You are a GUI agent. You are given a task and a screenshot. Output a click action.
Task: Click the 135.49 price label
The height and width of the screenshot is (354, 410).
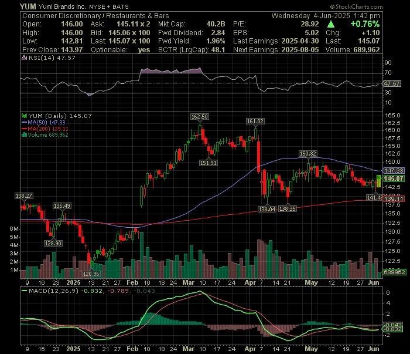(x=62, y=206)
